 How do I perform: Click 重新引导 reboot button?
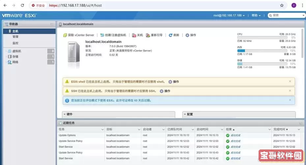point(154,35)
